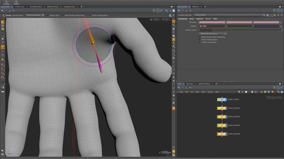The image size is (284, 159).
Task: Switch to the Motion FX View tab
Action: (x=52, y=7)
